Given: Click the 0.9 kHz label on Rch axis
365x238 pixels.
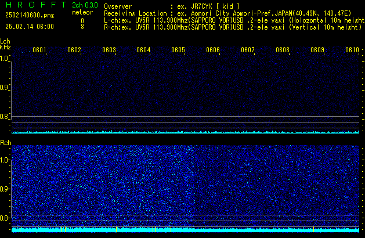Looking at the screenshot, I should 4,189.
